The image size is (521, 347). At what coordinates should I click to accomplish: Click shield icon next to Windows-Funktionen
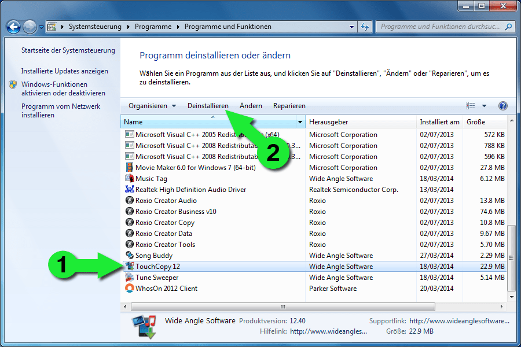pos(13,84)
